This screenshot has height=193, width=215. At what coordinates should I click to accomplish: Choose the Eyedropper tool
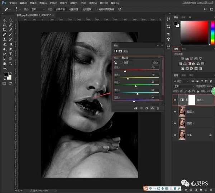[x=10, y=30]
